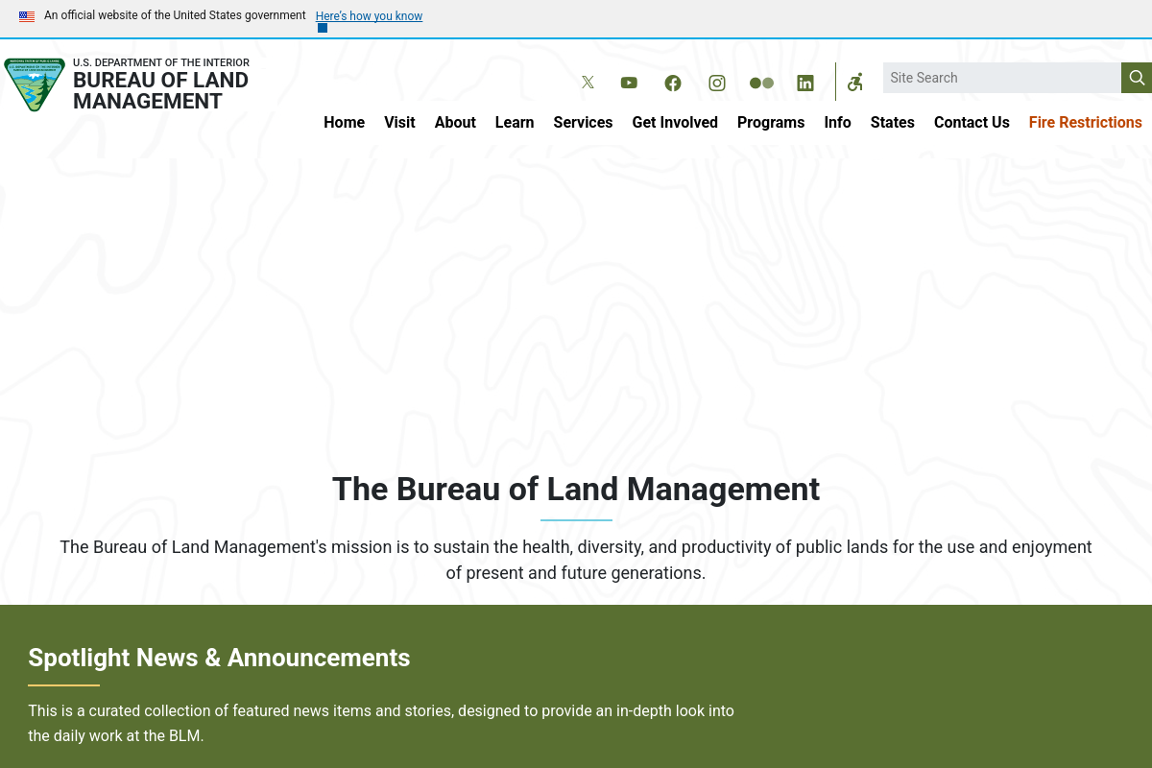Open the Home menu item
Image resolution: width=1152 pixels, height=768 pixels.
tap(344, 122)
